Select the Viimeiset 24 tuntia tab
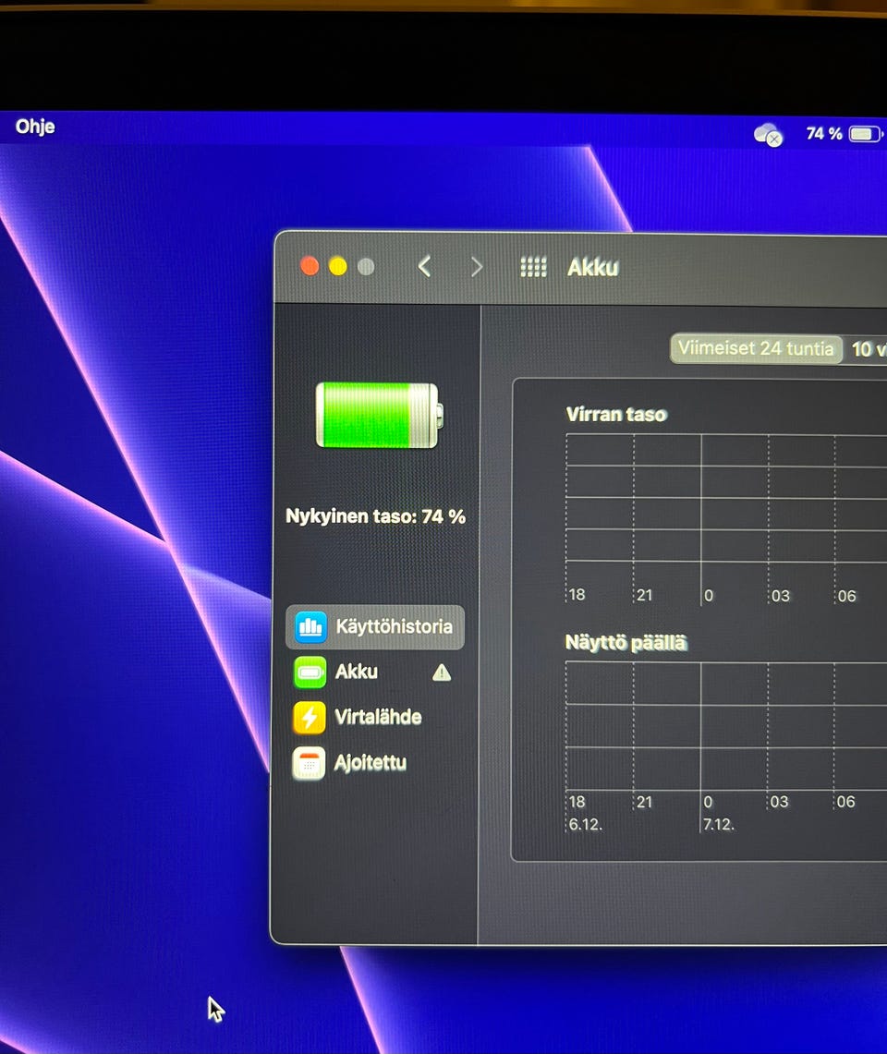The image size is (887, 1054). tap(756, 348)
